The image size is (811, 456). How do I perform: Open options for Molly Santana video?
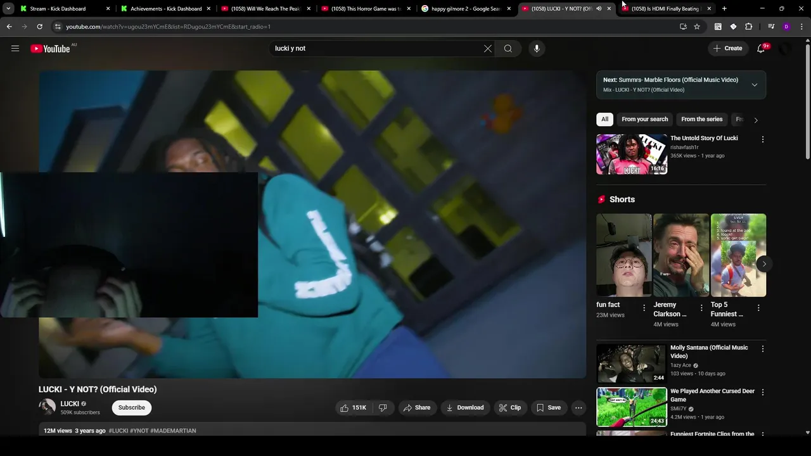[763, 349]
